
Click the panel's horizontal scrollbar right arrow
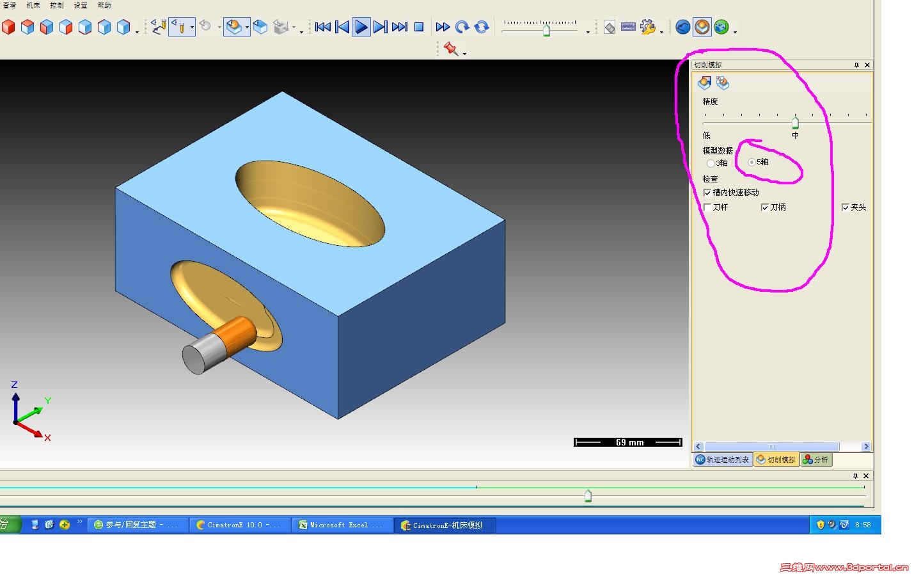(x=866, y=447)
